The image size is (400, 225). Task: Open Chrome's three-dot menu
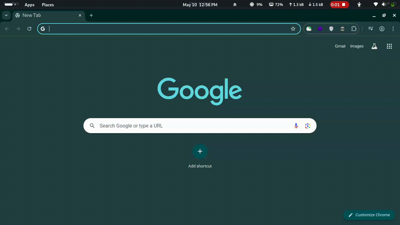[393, 29]
